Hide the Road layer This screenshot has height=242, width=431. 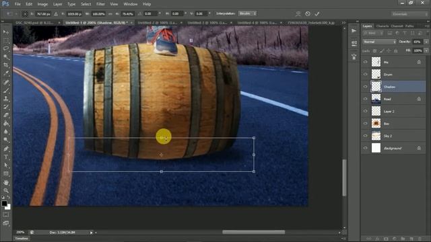(x=365, y=99)
